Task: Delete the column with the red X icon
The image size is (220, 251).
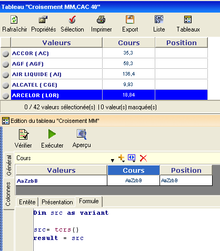Action: (x=143, y=158)
